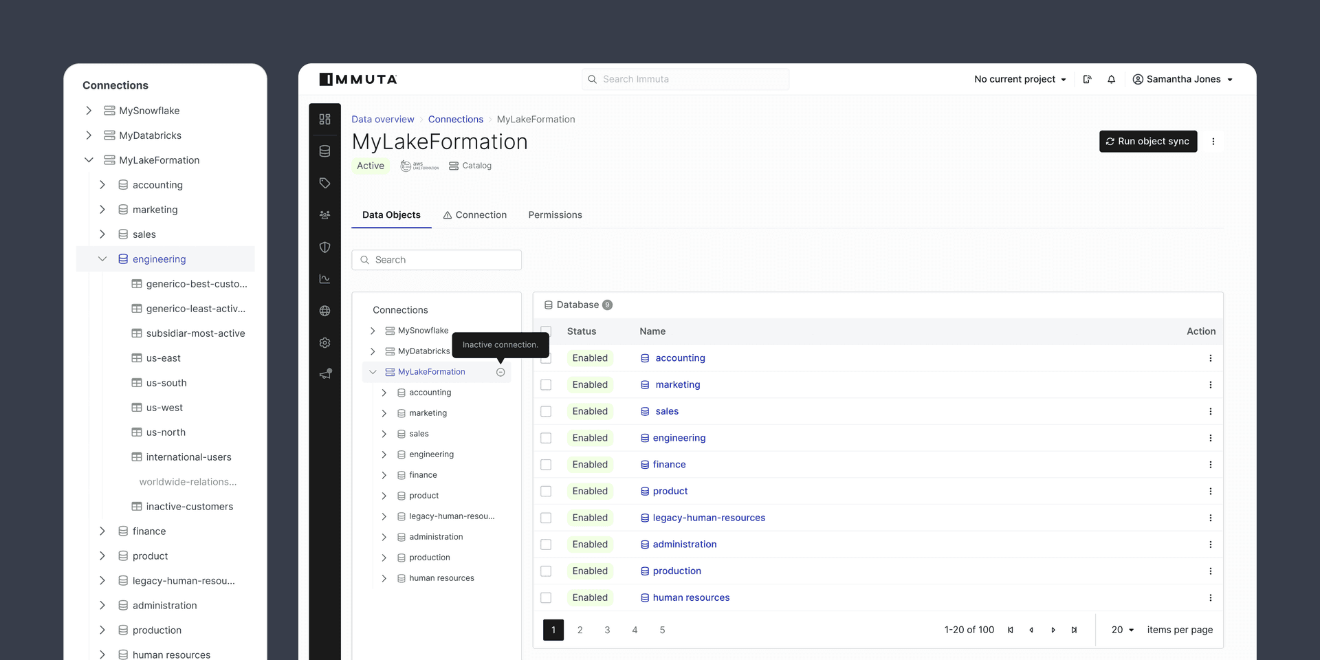The image size is (1320, 660).
Task: Collapse the engineering database in left panel
Action: click(x=102, y=259)
